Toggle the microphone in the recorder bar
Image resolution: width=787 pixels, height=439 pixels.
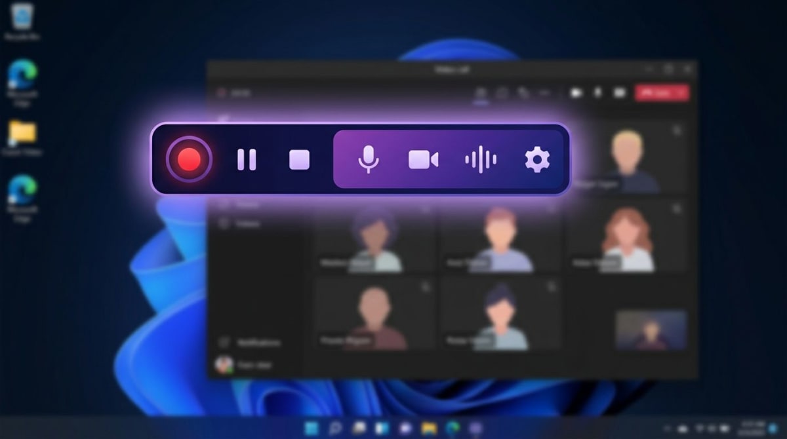(x=369, y=159)
